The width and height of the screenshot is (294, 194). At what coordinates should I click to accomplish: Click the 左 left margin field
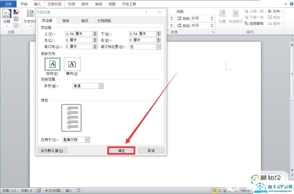[x=79, y=40]
